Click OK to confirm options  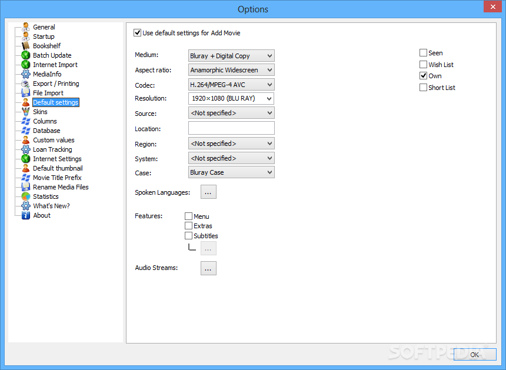[x=475, y=355]
